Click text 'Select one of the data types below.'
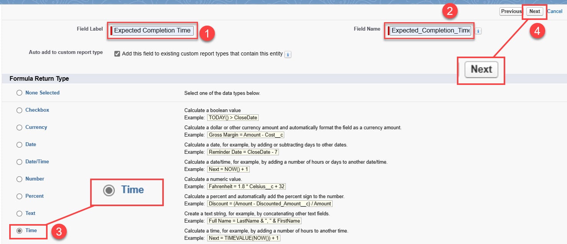 coord(222,93)
